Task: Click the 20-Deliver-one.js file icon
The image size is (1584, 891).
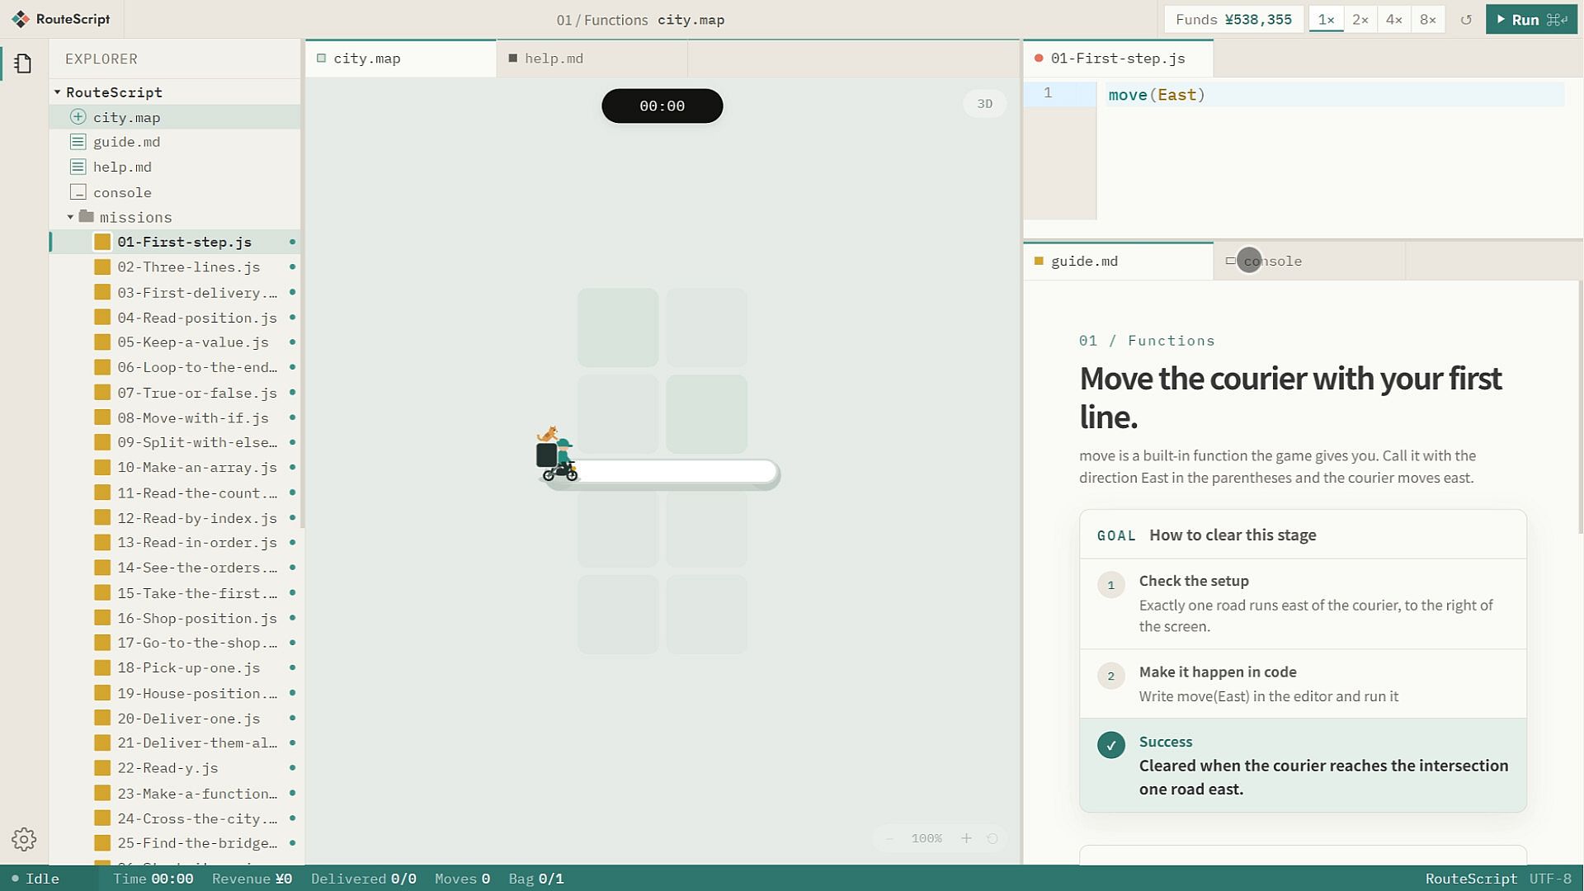Action: [x=102, y=718]
